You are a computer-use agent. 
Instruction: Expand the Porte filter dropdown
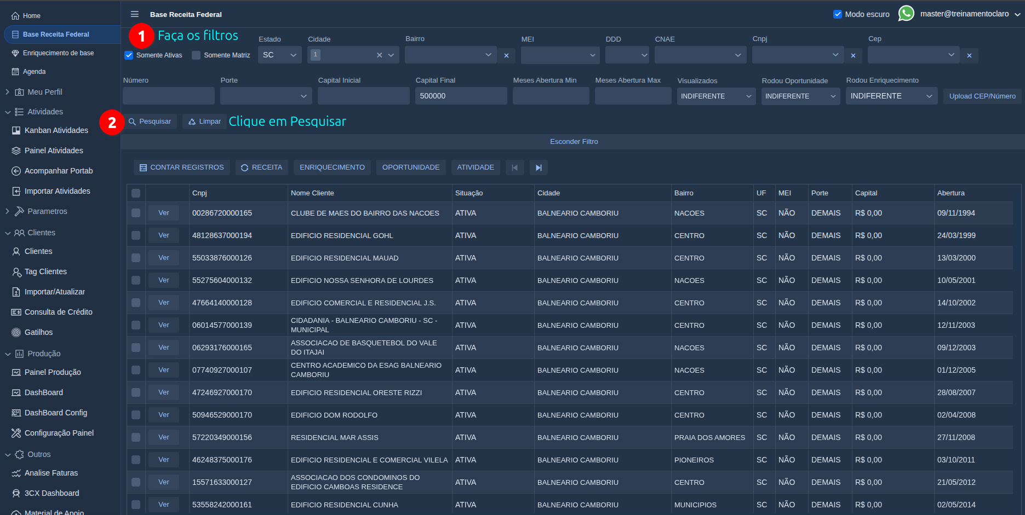(266, 96)
